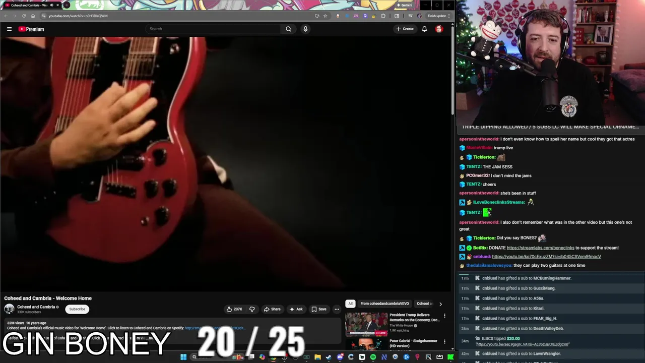Open options for the Trump Delivers Remarks video
645x363 pixels.
pyautogui.click(x=444, y=316)
